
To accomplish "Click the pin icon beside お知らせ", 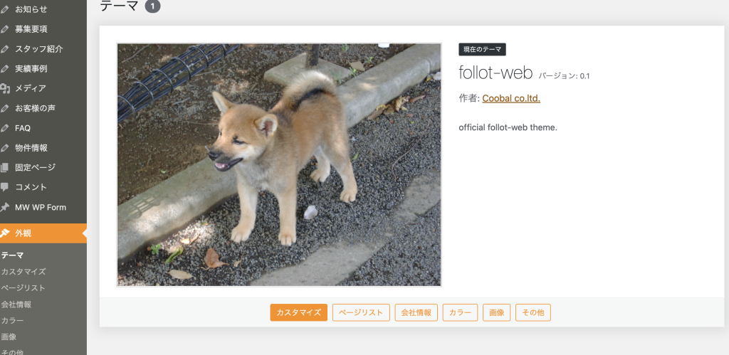I will [x=5, y=9].
